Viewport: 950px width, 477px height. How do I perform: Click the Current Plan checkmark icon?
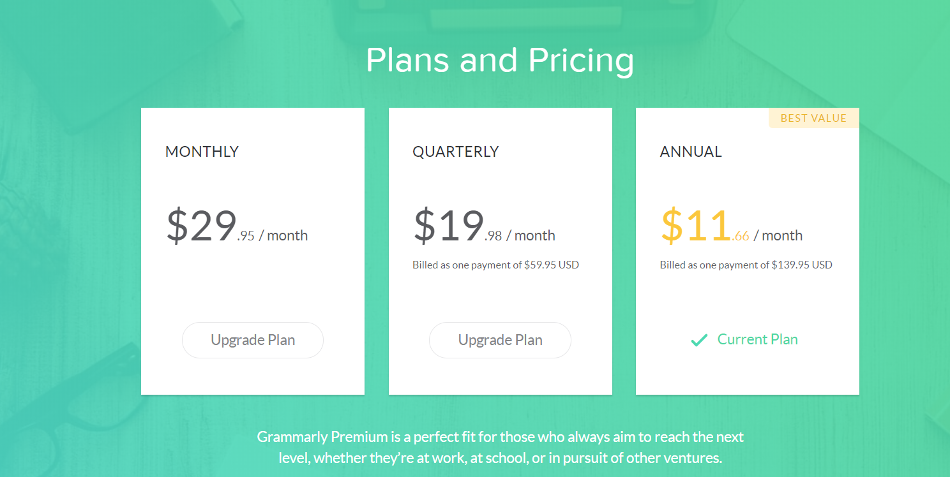pyautogui.click(x=699, y=341)
